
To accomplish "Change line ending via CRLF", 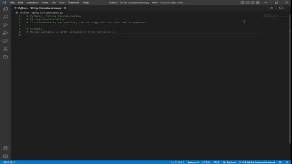I will (x=216, y=162).
